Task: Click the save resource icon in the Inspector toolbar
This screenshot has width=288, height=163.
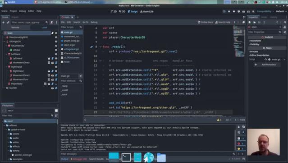Action: pyautogui.click(x=259, y=22)
